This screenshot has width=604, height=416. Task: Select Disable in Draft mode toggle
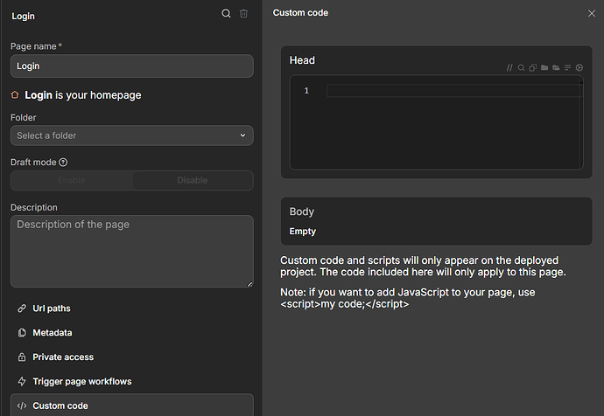tap(193, 180)
